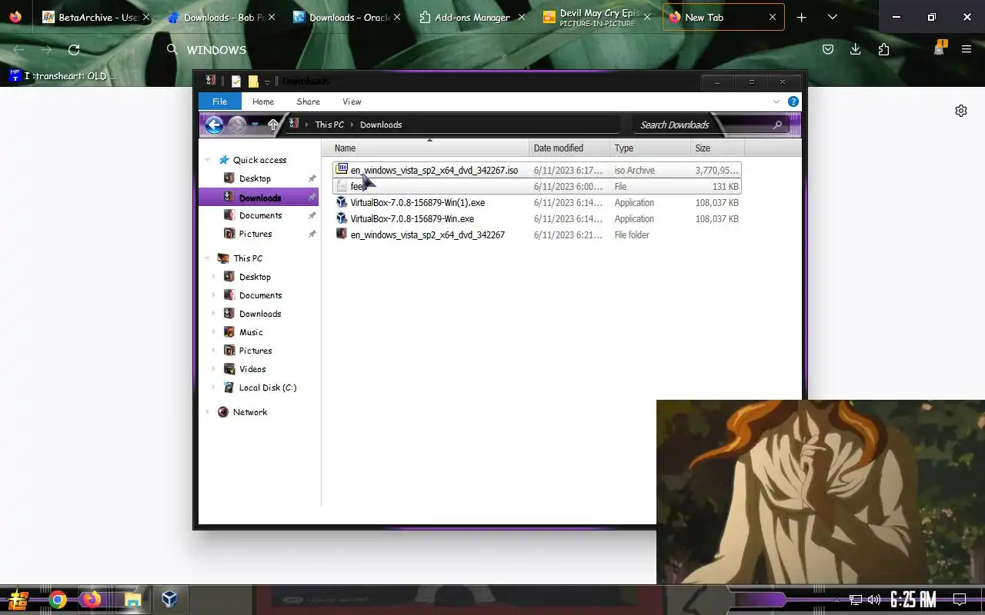The image size is (985, 615).
Task: Click This PC in the address breadcrumb
Action: [329, 125]
